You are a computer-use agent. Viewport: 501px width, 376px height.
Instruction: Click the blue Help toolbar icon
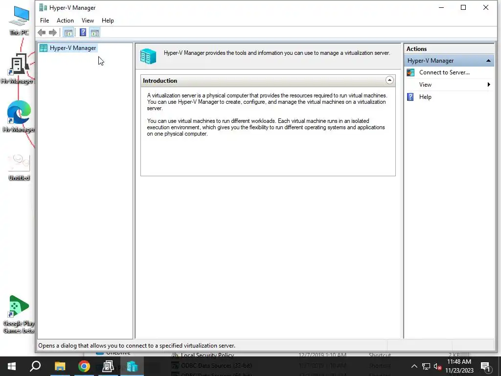pos(83,32)
